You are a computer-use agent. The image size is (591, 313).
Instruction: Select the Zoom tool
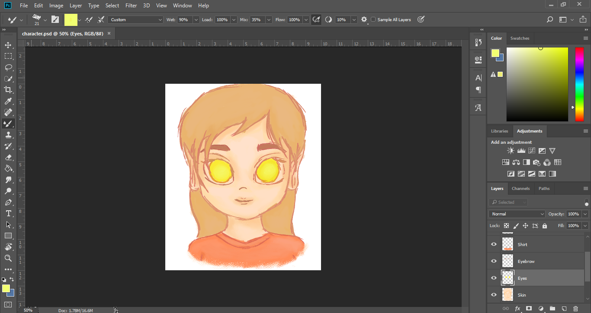pos(8,258)
